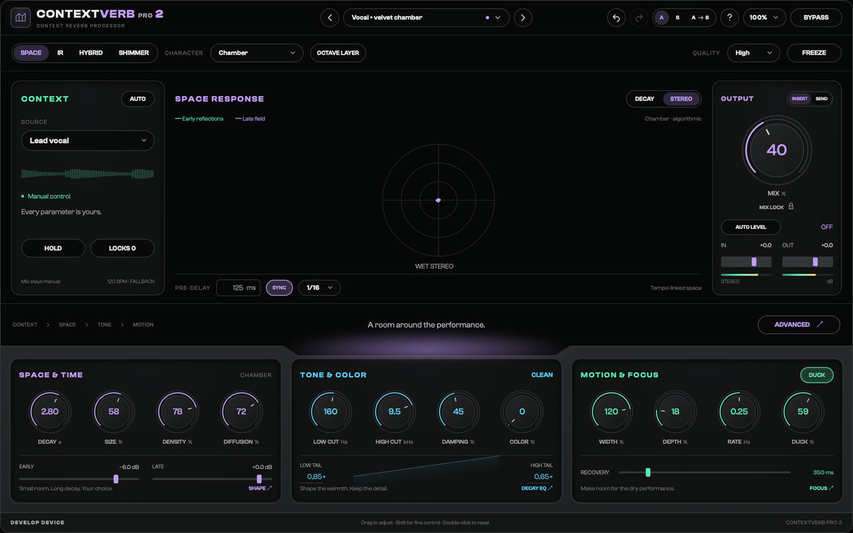
Task: Click the Diffusion knob
Action: coord(242,411)
